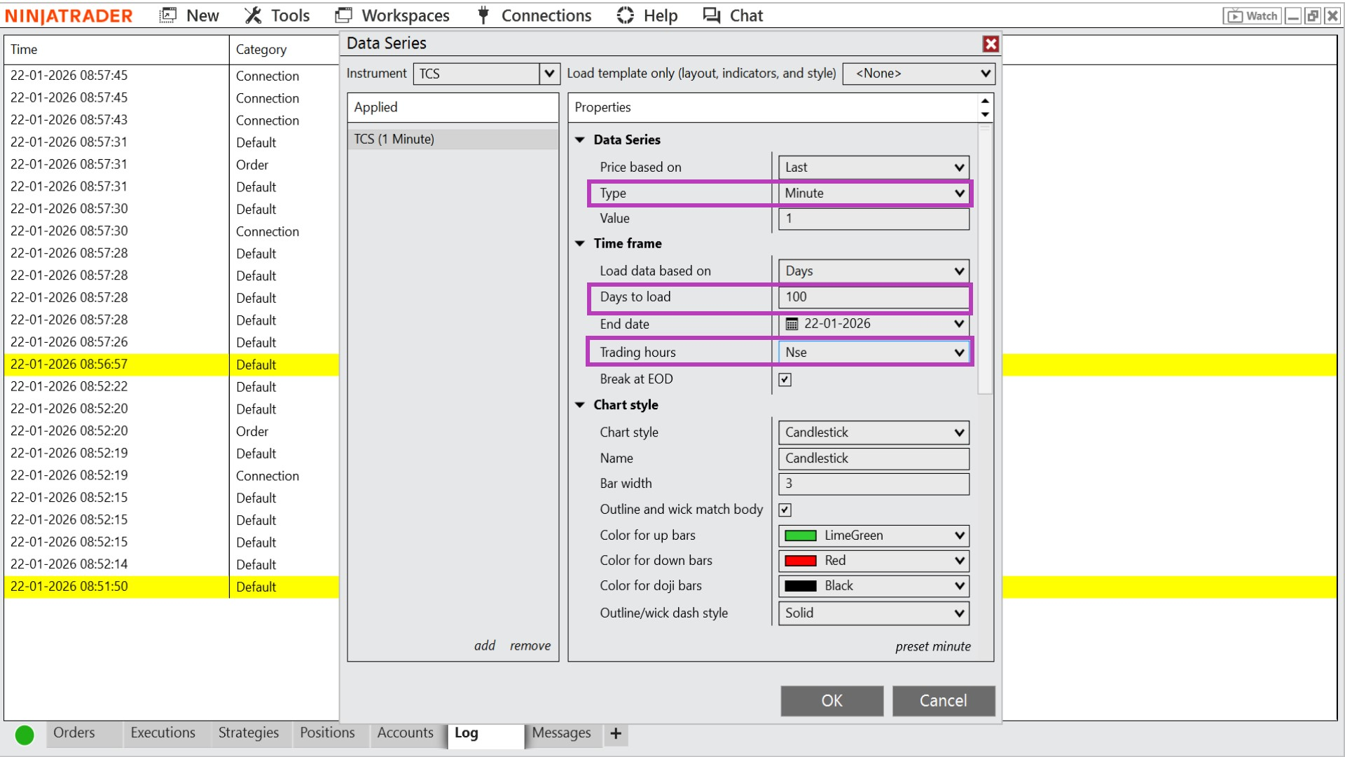Open the Connections menu
1345x757 pixels.
534,15
